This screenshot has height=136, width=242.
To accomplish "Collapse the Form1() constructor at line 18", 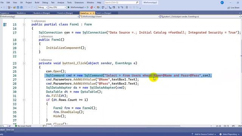I will click(24, 40).
